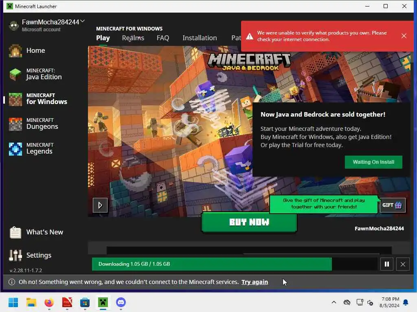
Task: Click the 'Now Java and Bedrock are sold together!' heading
Action: click(323, 114)
